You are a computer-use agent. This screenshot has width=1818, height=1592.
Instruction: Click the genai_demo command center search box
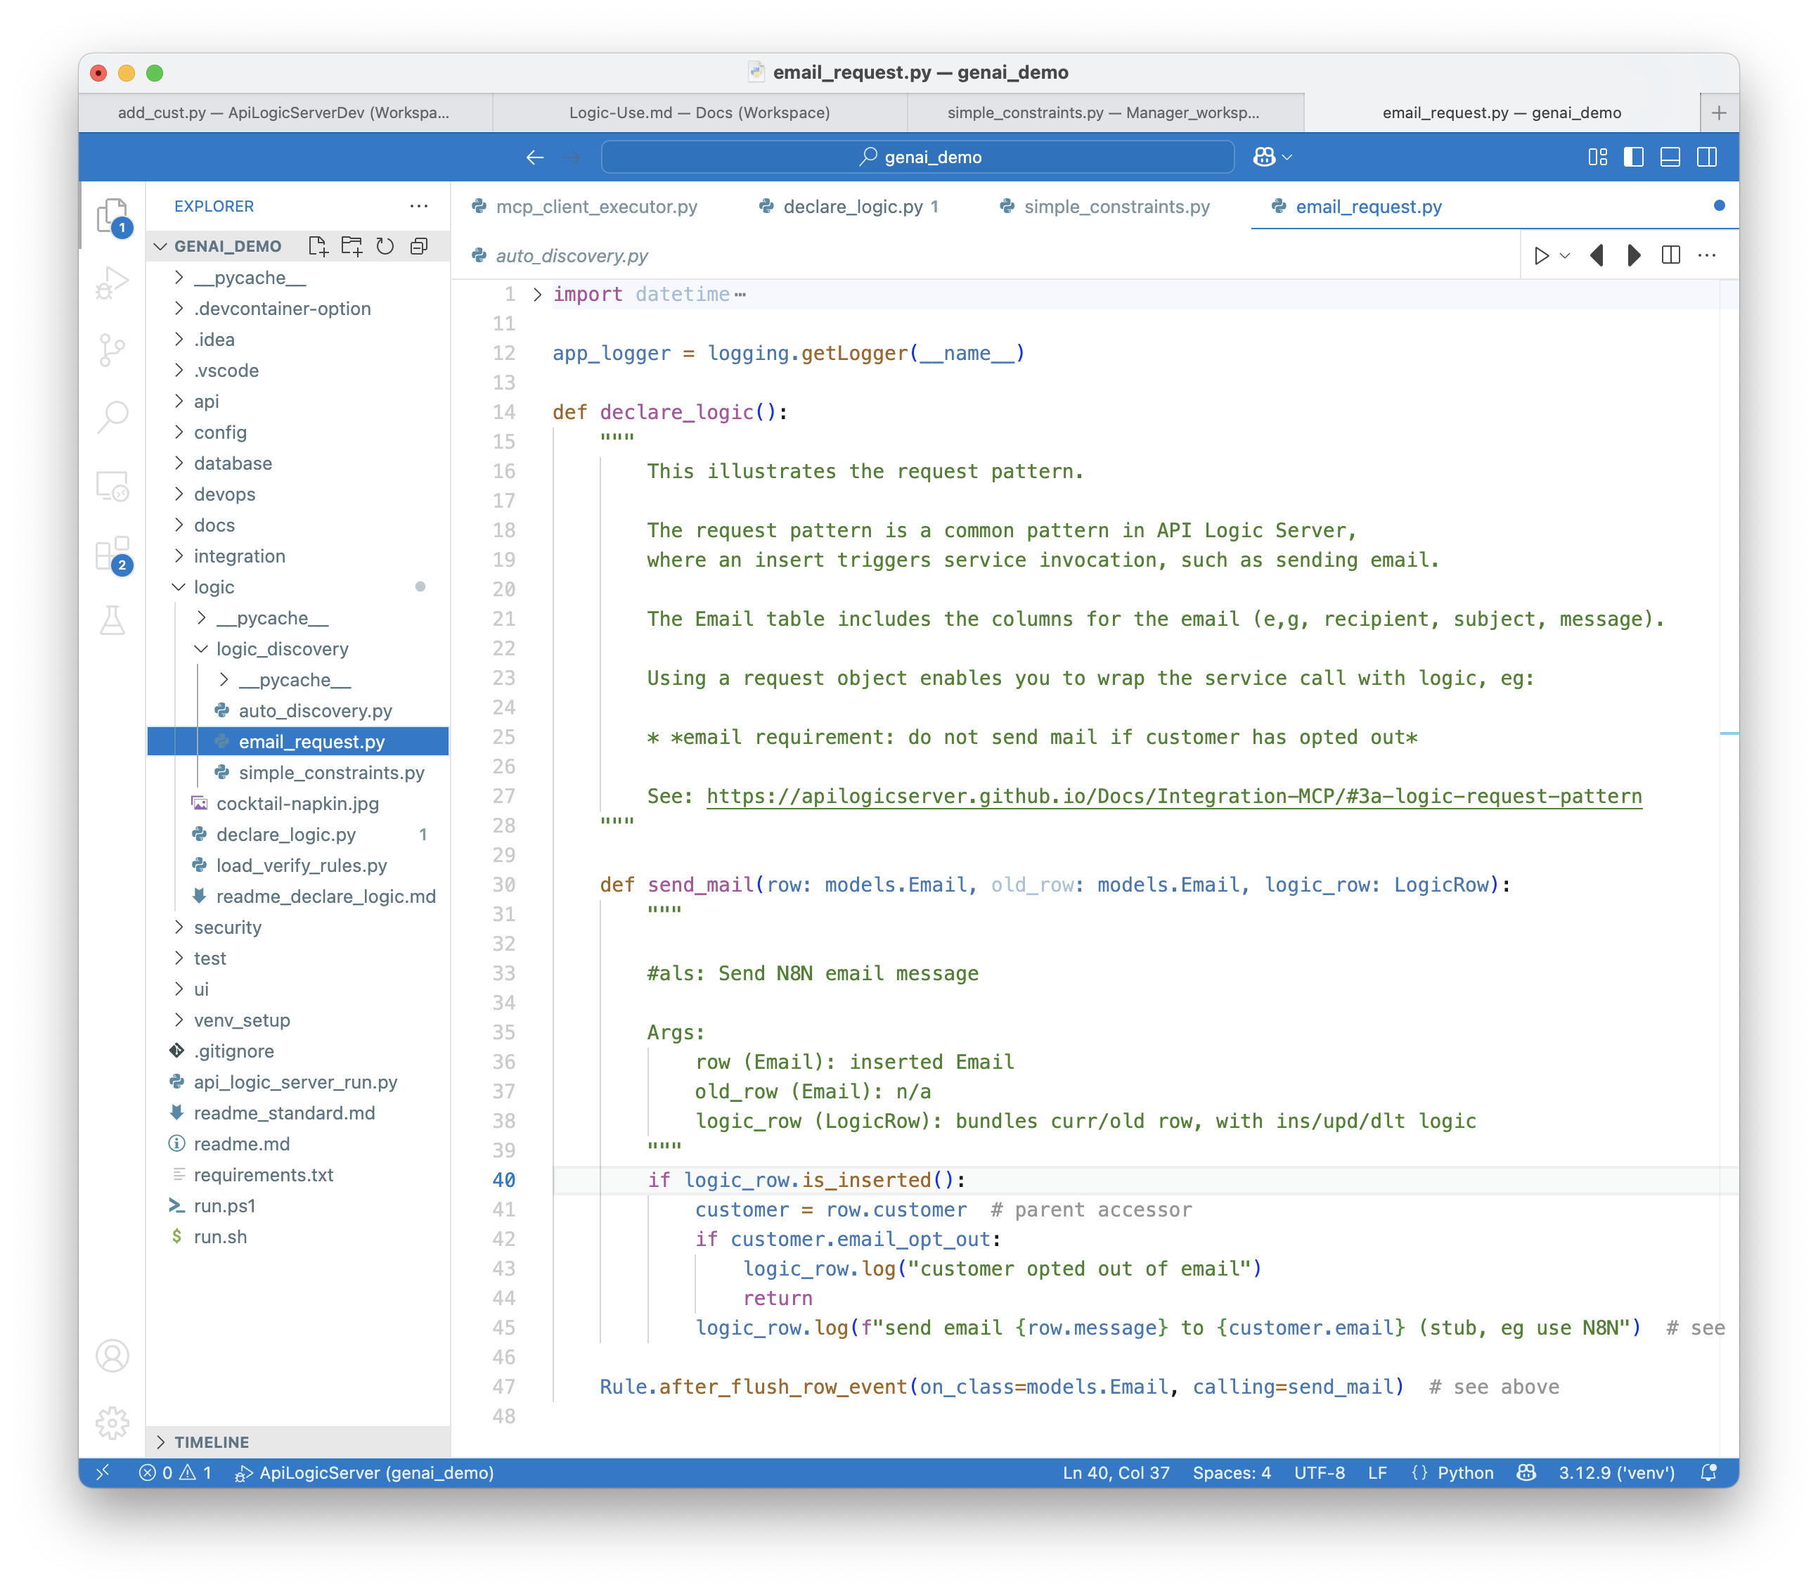(x=918, y=158)
